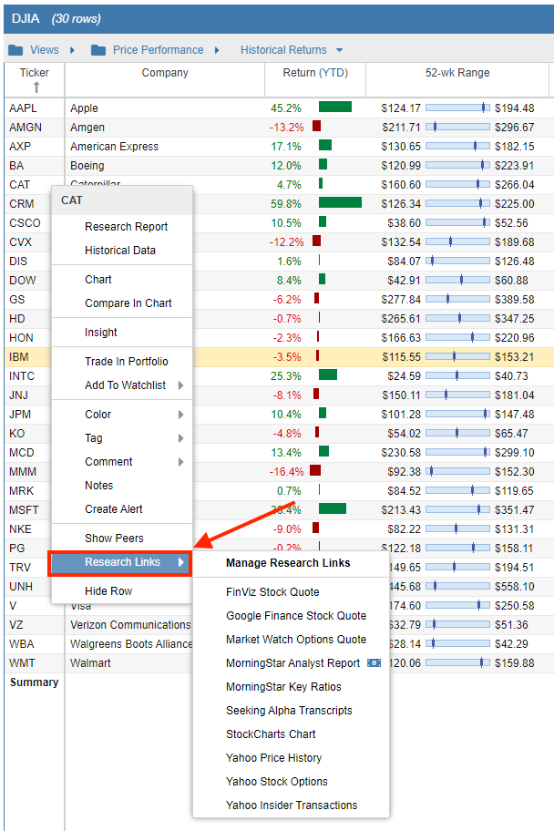554x831 pixels.
Task: Click the Price Performance folder icon
Action: click(98, 50)
